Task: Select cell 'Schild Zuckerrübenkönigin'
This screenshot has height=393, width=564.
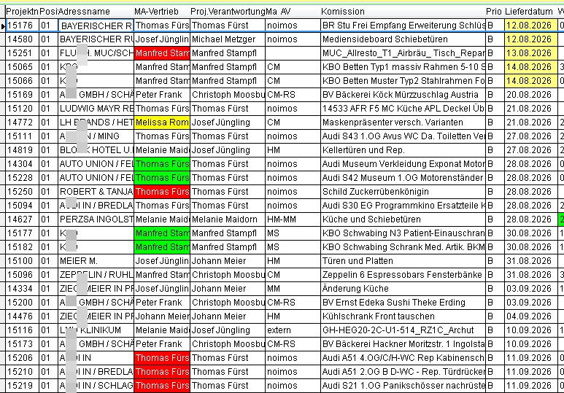Action: (x=403, y=192)
